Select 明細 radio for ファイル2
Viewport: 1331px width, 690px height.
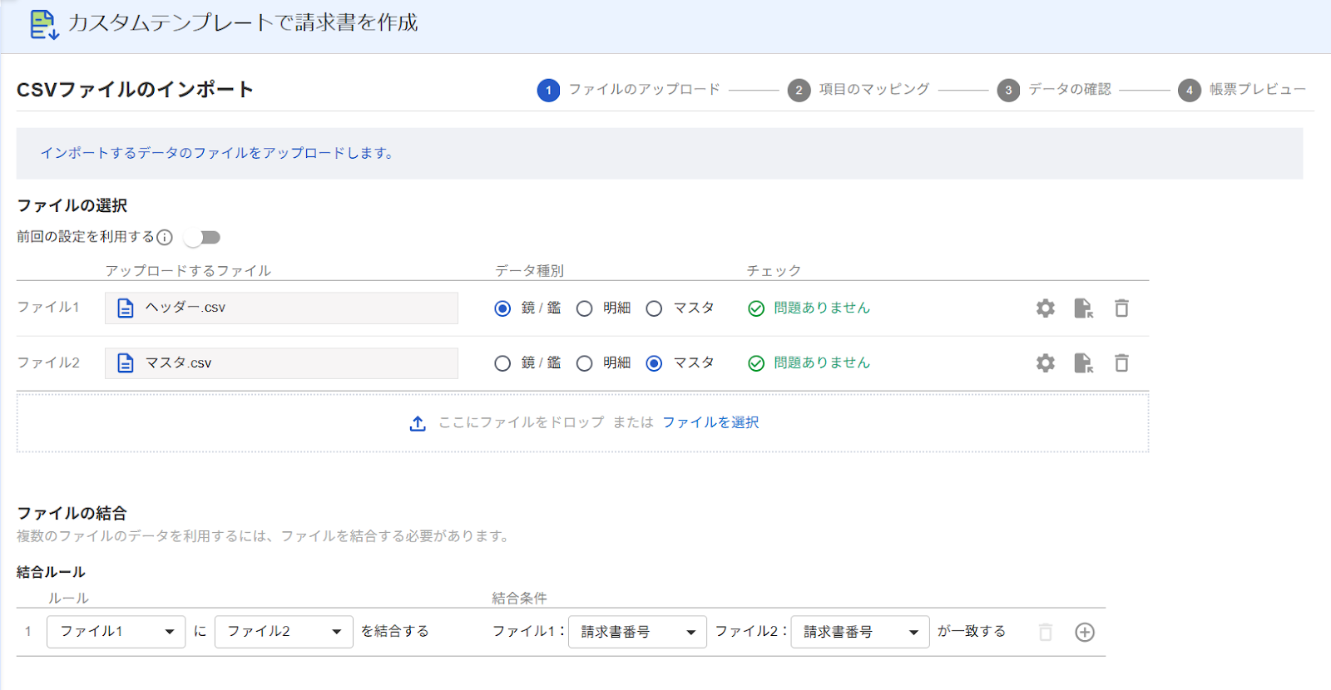click(x=585, y=363)
